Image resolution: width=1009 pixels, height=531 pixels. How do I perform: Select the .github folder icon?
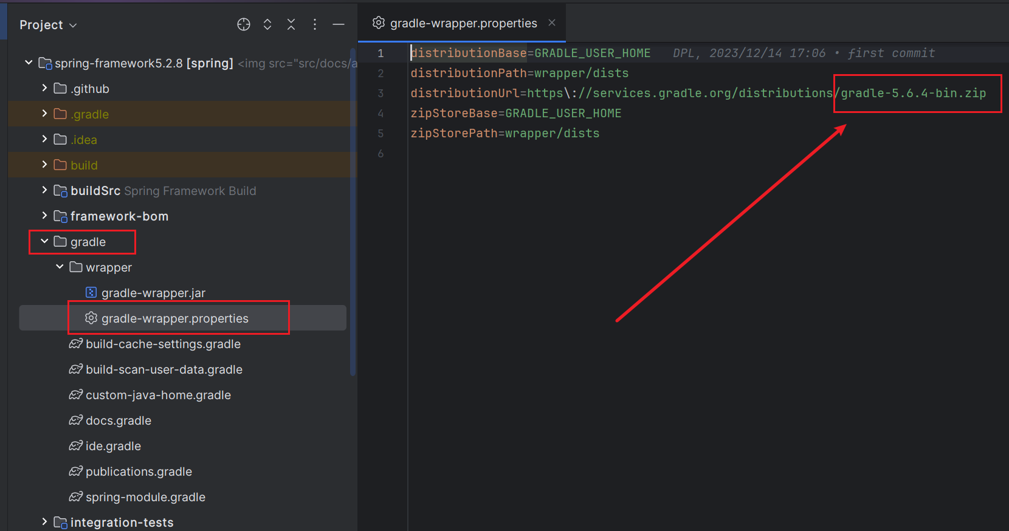[x=60, y=88]
